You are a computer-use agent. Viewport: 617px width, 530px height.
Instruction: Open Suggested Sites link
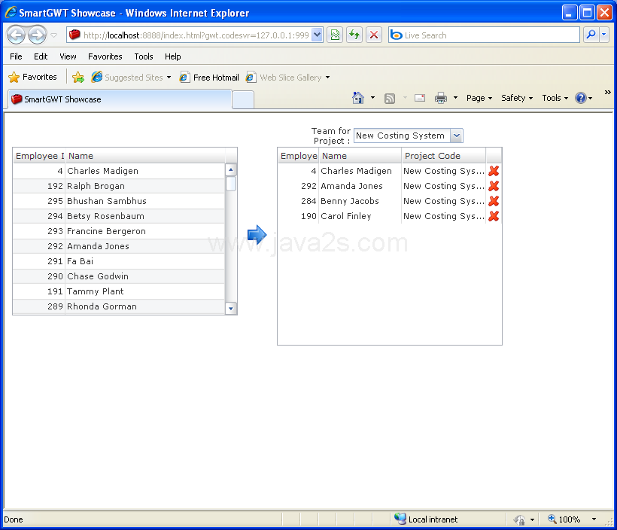[131, 78]
